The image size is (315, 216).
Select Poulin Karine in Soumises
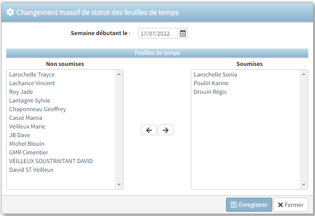point(211,83)
